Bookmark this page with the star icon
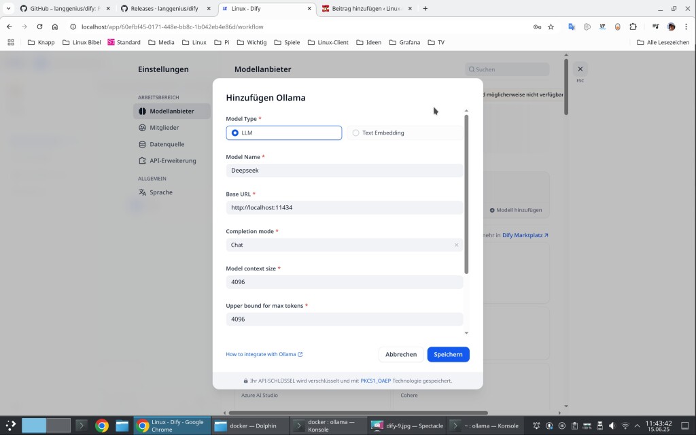The width and height of the screenshot is (696, 435). pyautogui.click(x=551, y=27)
